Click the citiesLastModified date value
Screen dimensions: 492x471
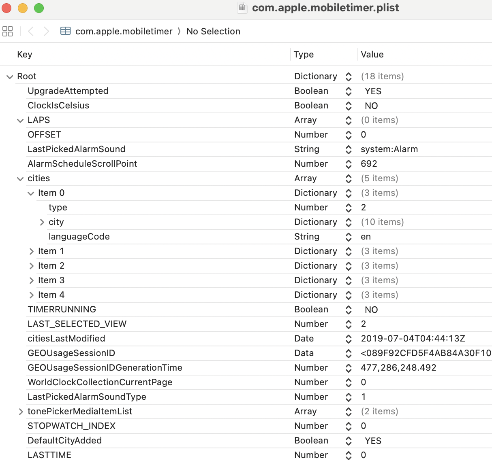coord(413,339)
